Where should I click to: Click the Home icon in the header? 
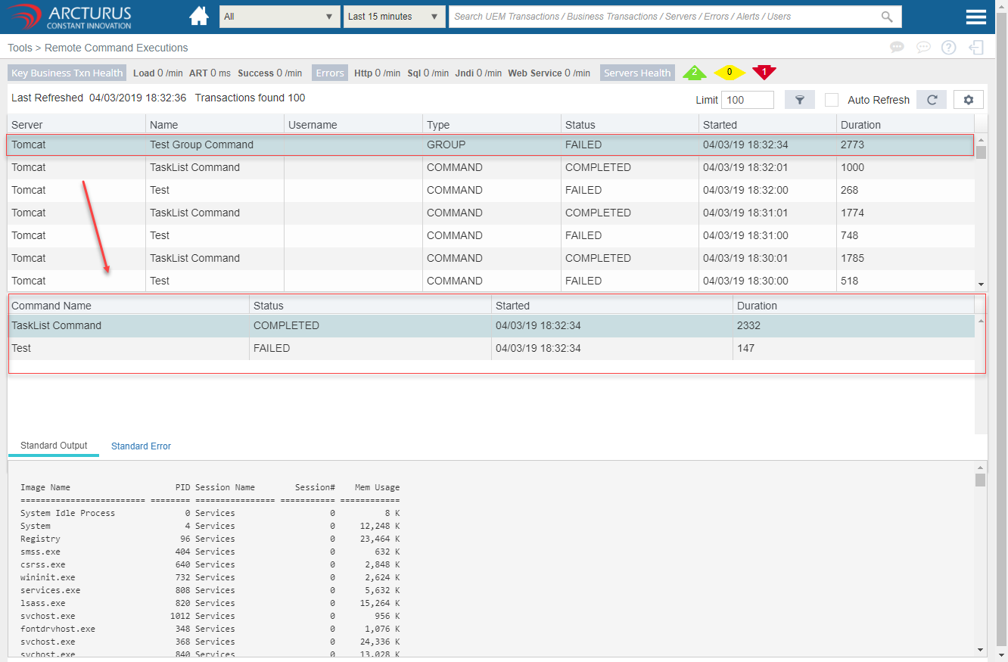click(x=199, y=16)
